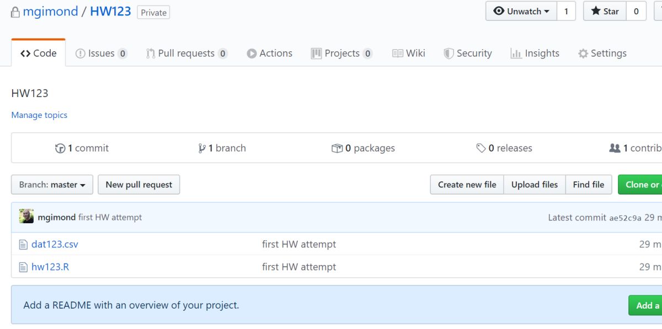Click the HW123 repository description text
Screen dimensions: 662x329
tap(30, 93)
